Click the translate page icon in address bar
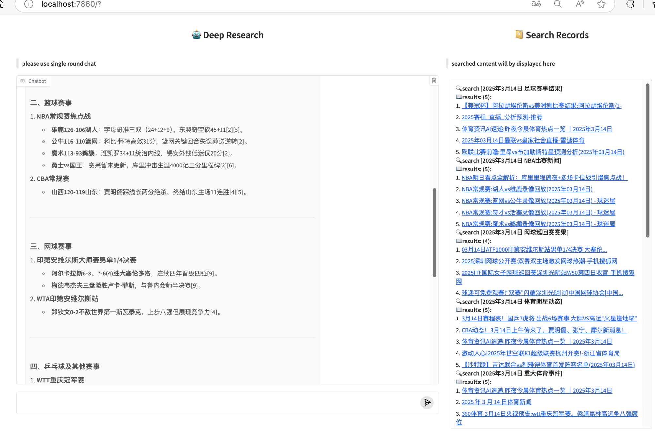Screen dimensions: 655x437 (536, 4)
